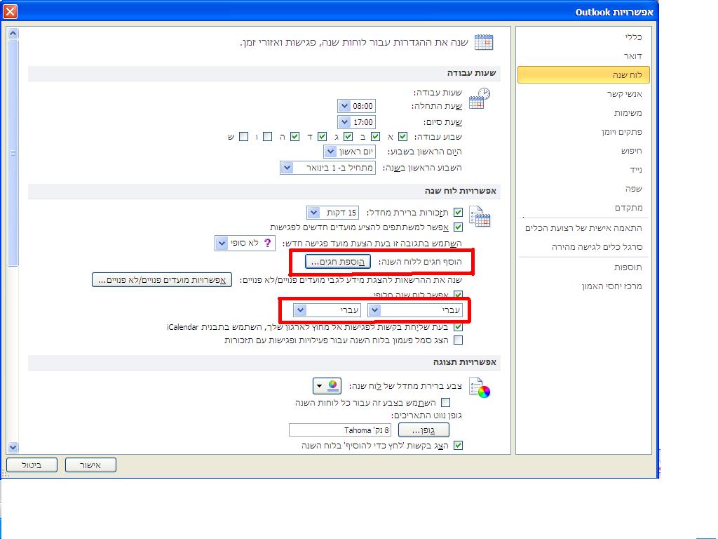Click the הוספת חגים (Add Holidays) button
Screen dimensions: 718x539
tap(338, 262)
